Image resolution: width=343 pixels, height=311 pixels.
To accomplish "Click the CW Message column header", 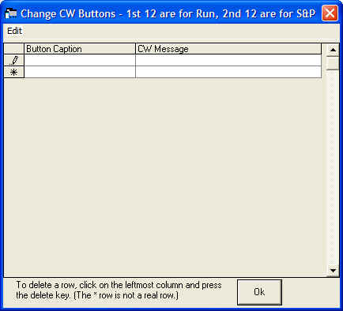I will 228,49.
